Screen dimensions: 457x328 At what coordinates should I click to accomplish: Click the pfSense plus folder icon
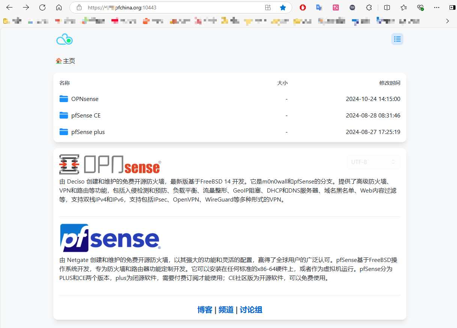pos(64,132)
